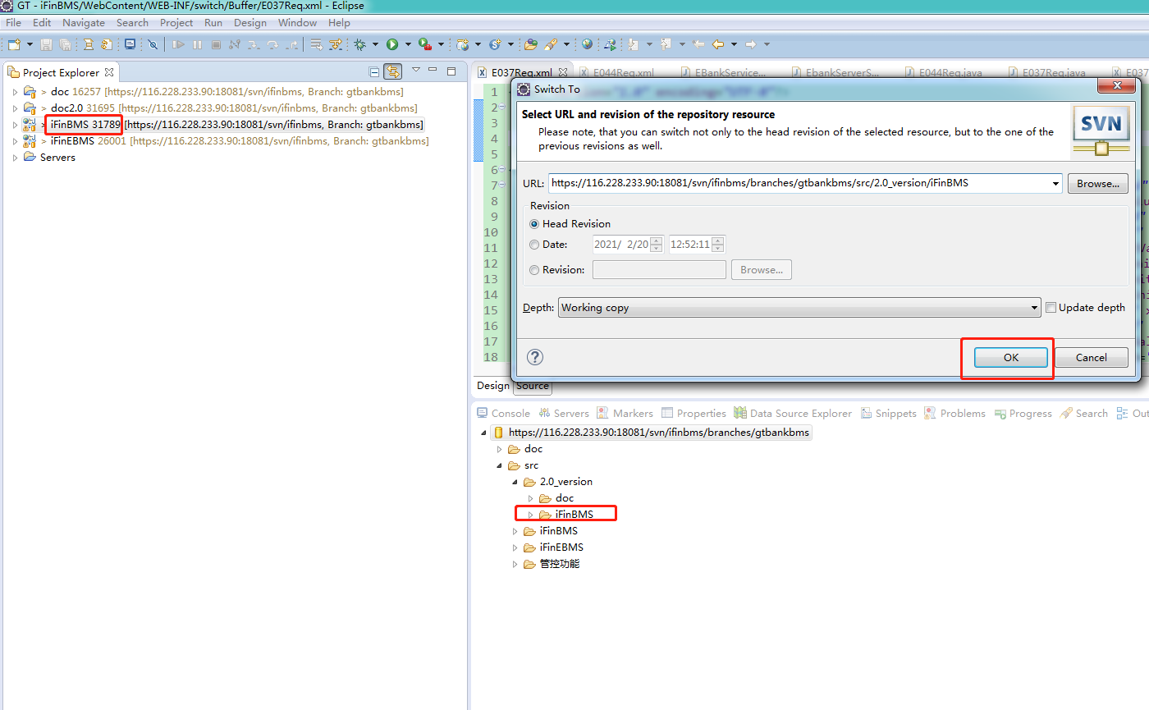This screenshot has height=710, width=1149.
Task: Click the green Run button icon
Action: tap(392, 44)
